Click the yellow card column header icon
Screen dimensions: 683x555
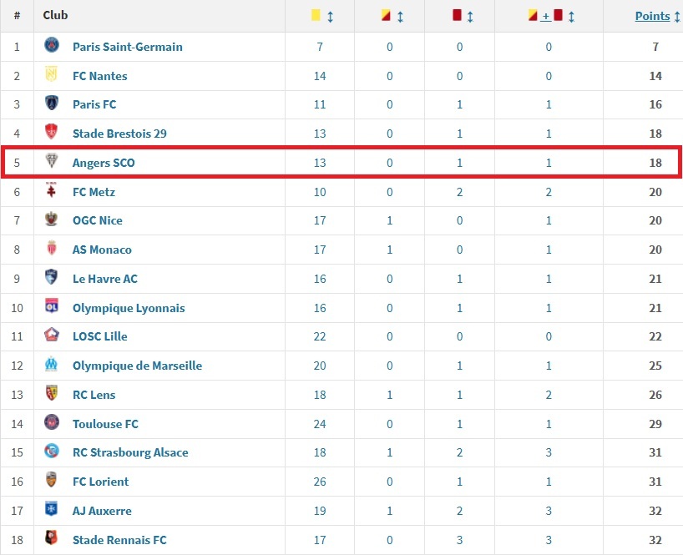[316, 16]
